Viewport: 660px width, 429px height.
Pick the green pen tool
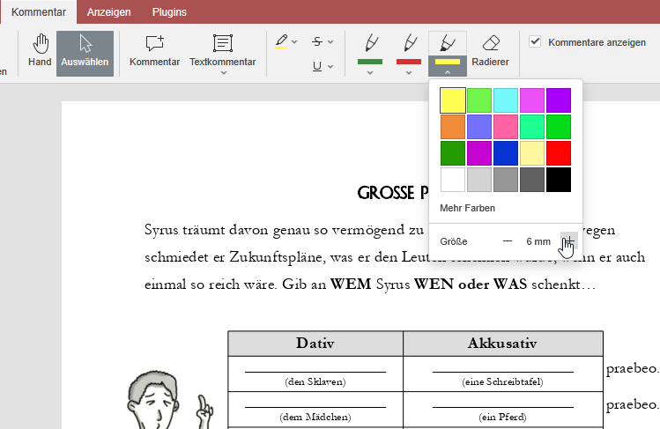[x=370, y=49]
